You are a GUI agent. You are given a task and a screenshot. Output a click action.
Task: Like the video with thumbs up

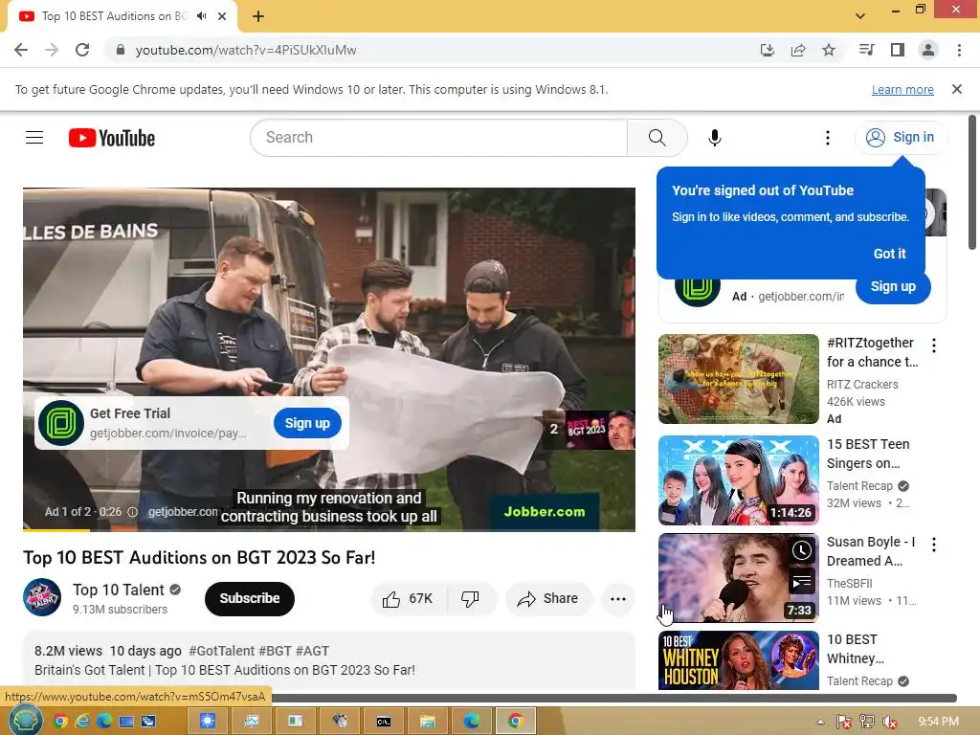click(408, 599)
